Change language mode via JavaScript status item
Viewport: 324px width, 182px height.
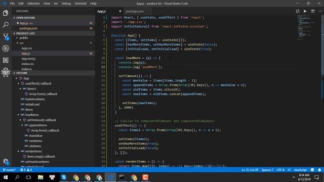(300, 170)
